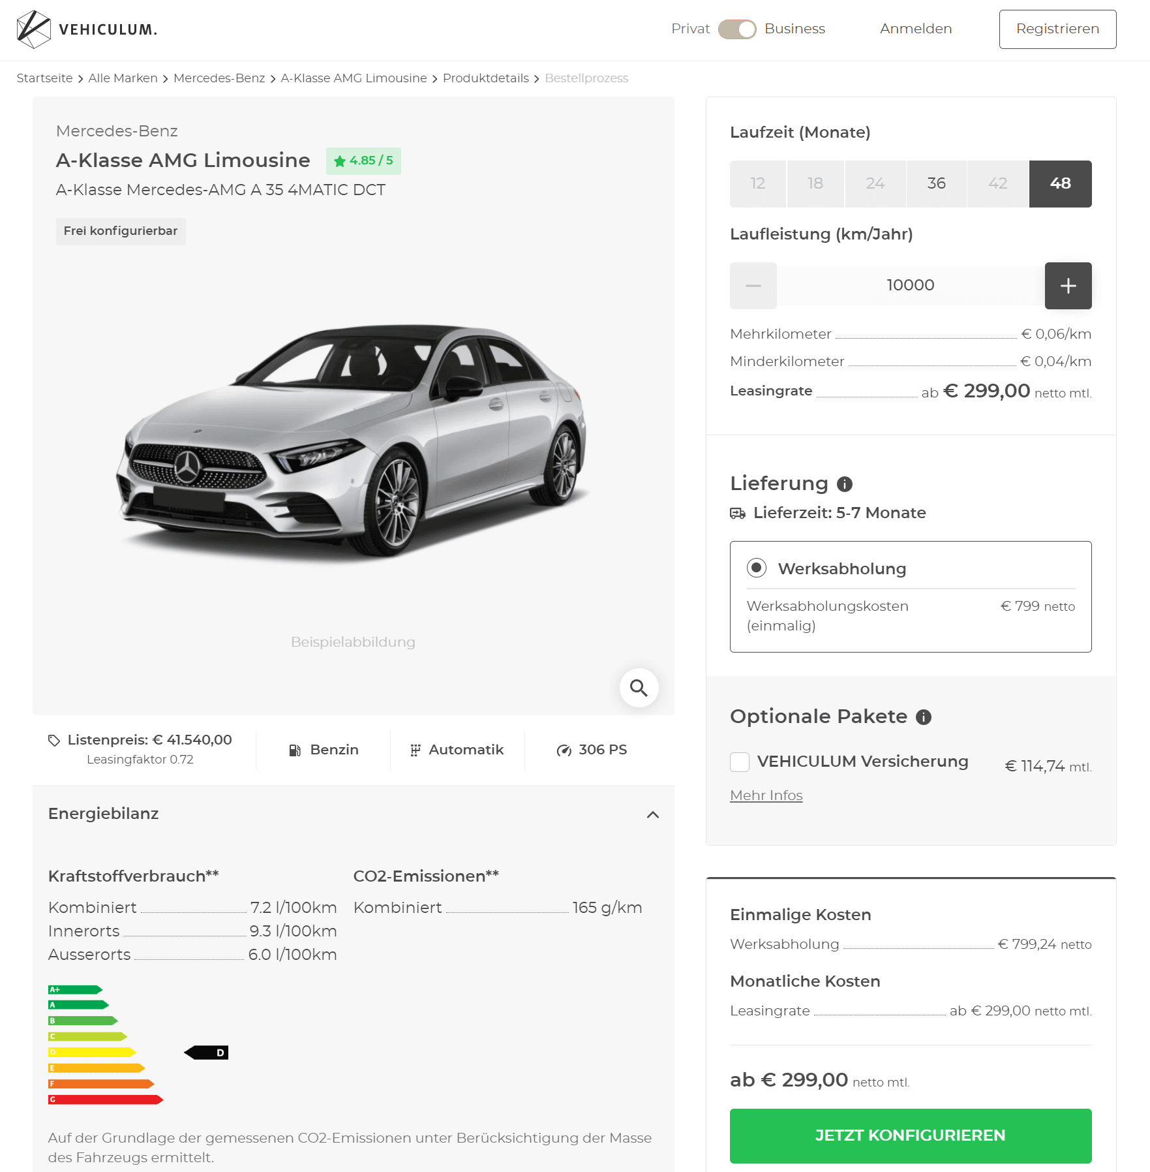This screenshot has width=1150, height=1172.
Task: Click the Lieferzeit: 5-7 Monate text
Action: click(840, 513)
